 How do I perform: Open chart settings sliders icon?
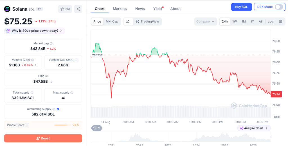[x=281, y=21]
